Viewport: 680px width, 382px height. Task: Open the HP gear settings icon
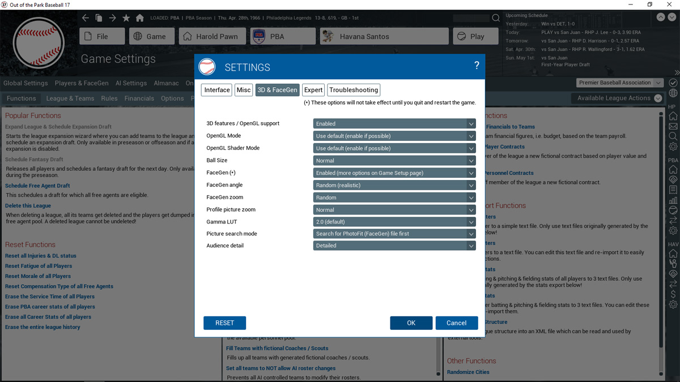click(673, 147)
